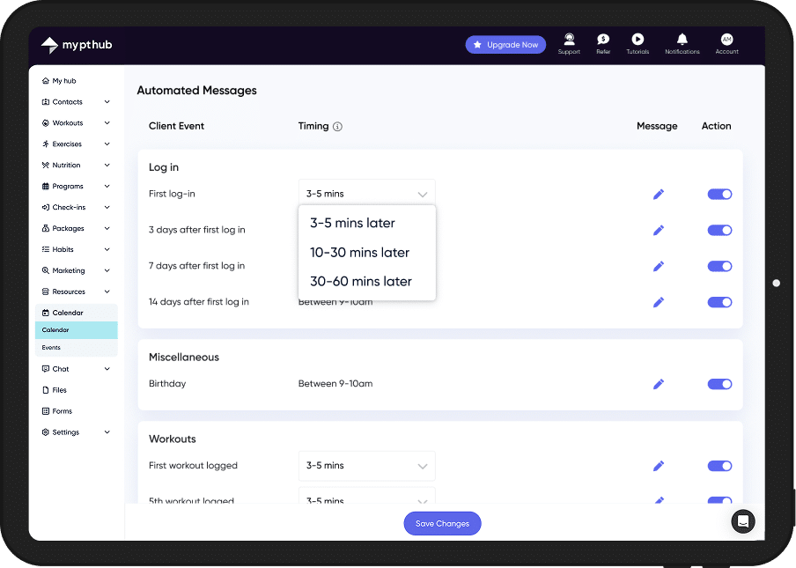Open the Notifications bell
The image size is (796, 568).
click(682, 40)
